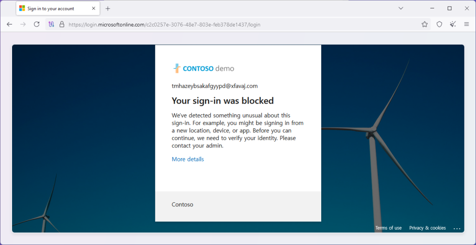Maximize the browser window
The height and width of the screenshot is (245, 476).
click(x=450, y=8)
